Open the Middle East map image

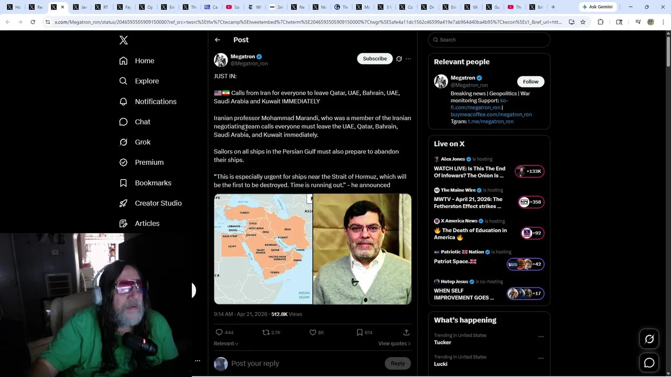263,249
